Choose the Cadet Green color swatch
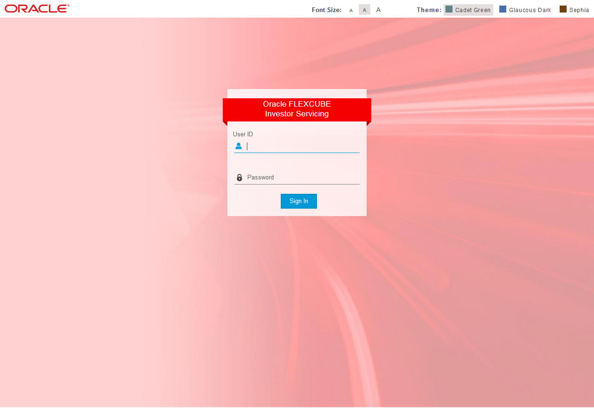The height and width of the screenshot is (408, 594). tap(449, 9)
